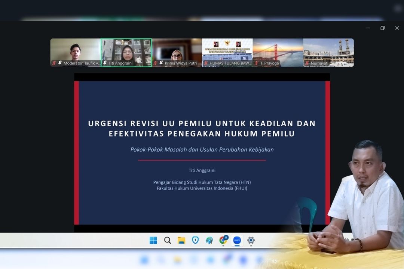Click pin icon on Prima Widya Putri tile
Viewport: 404px width, 269px height.
[161, 63]
